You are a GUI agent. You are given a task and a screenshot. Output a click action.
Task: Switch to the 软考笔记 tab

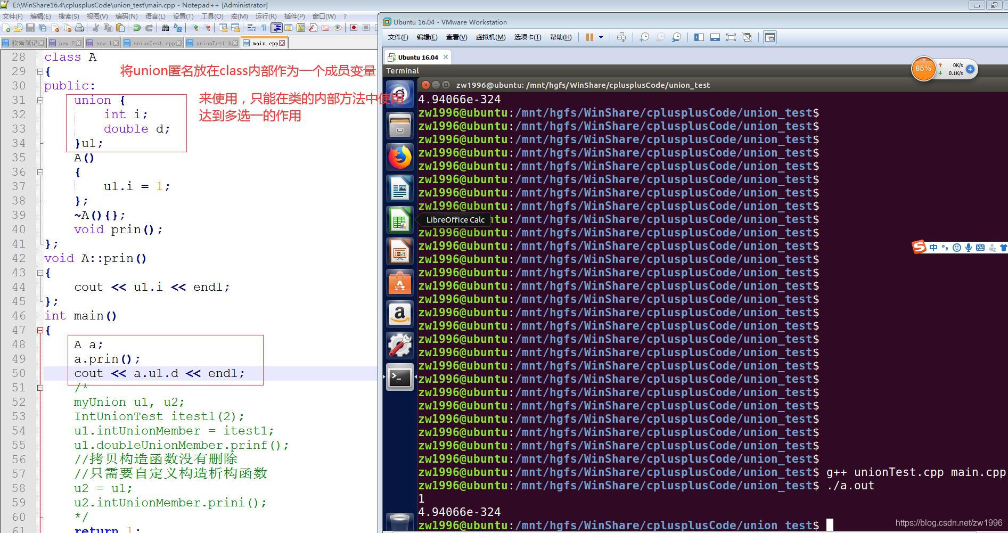[x=24, y=43]
